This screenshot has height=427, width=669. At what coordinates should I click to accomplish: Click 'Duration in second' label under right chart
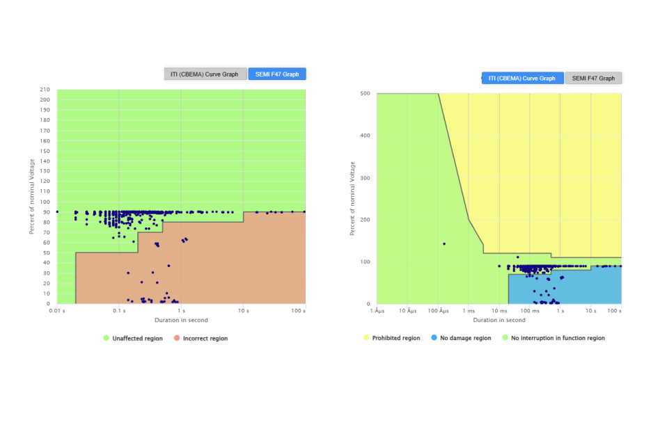498,320
